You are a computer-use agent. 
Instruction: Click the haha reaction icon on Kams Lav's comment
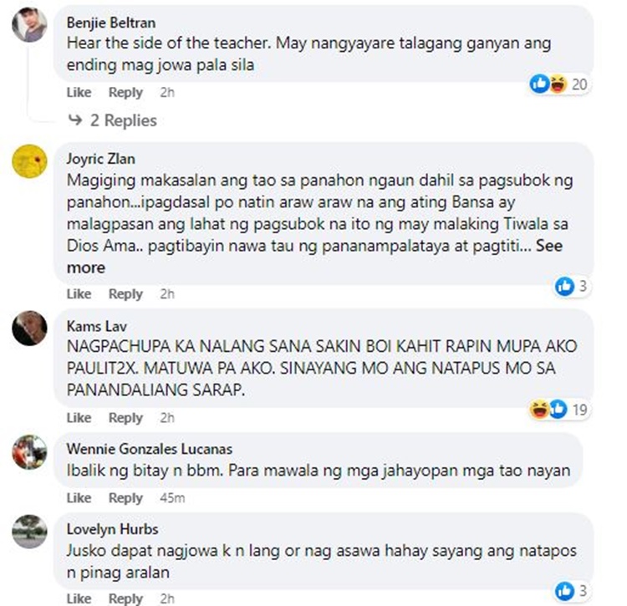tap(539, 409)
